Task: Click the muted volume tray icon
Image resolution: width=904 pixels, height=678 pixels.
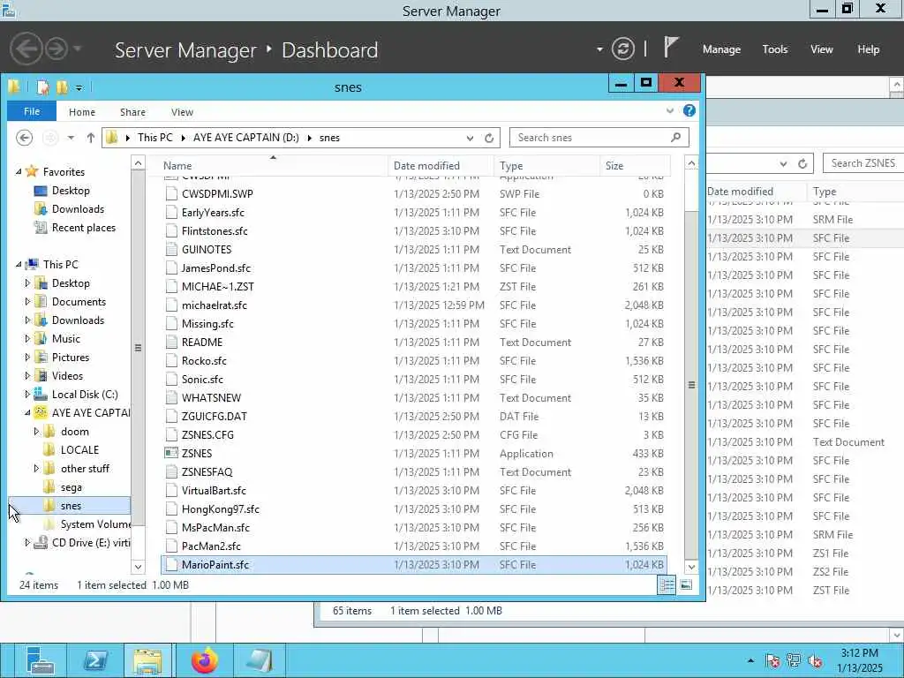Action: (815, 660)
